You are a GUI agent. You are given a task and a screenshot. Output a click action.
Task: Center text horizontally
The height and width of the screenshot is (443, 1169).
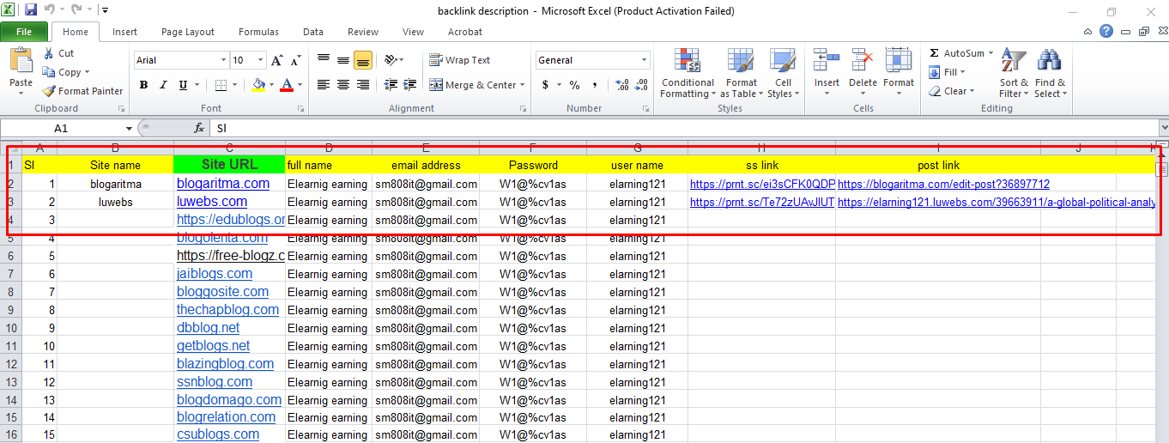(x=343, y=85)
